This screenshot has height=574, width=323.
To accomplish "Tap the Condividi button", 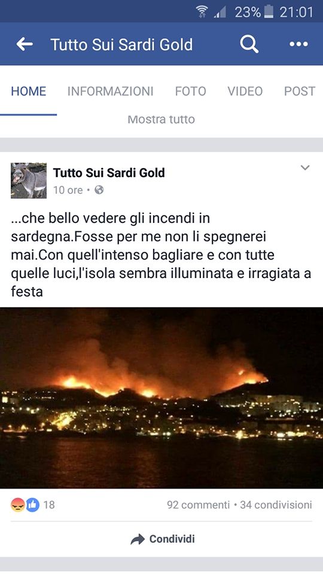I will click(x=162, y=539).
